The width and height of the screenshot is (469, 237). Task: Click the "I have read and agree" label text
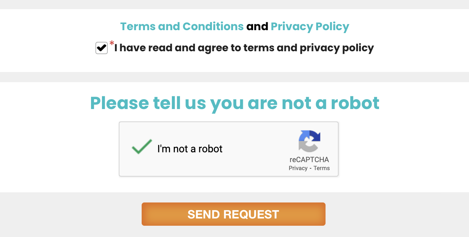(x=244, y=48)
